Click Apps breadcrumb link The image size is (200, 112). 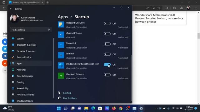coord(63,17)
